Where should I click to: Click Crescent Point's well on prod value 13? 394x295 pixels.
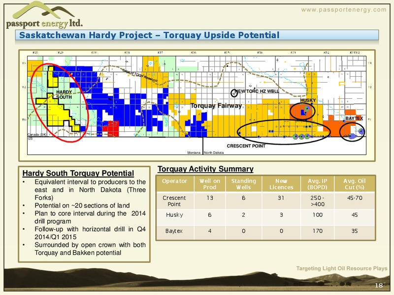click(x=210, y=198)
